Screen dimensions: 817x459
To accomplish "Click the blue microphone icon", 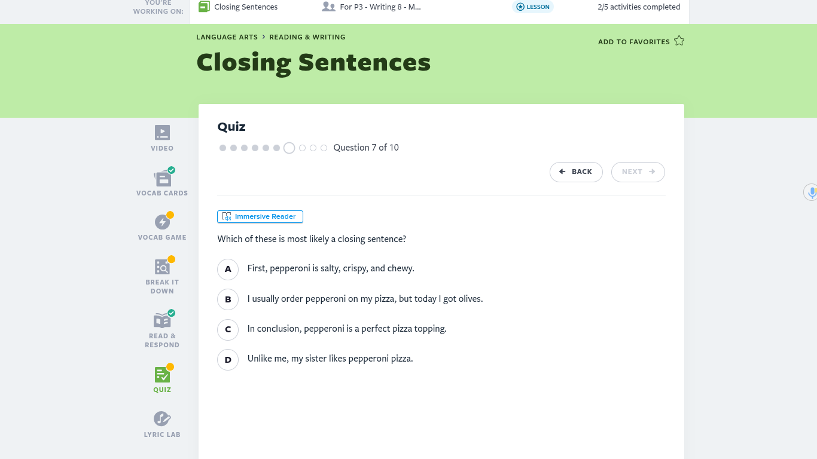I will click(812, 192).
